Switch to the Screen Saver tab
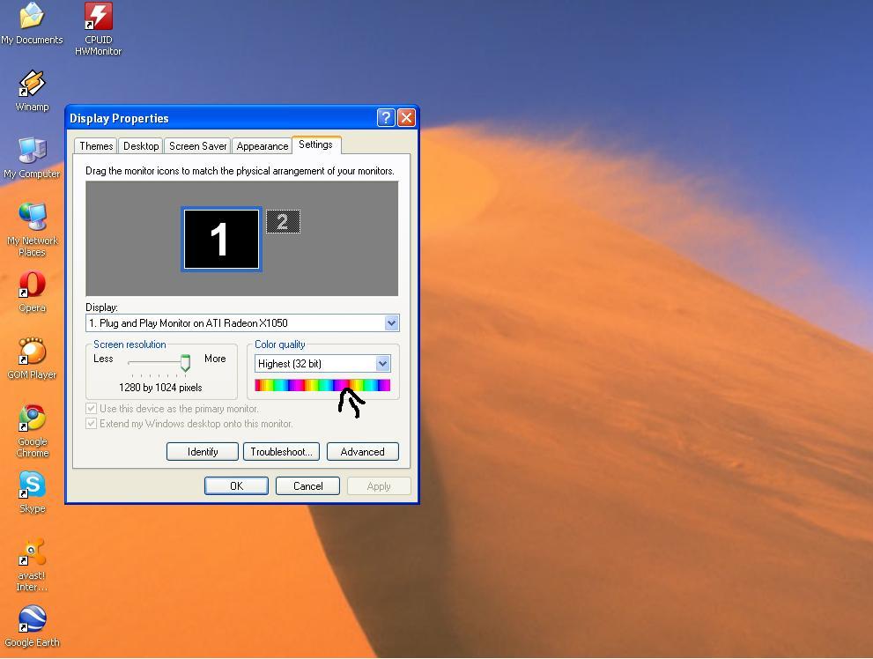Image resolution: width=873 pixels, height=659 pixels. click(197, 146)
